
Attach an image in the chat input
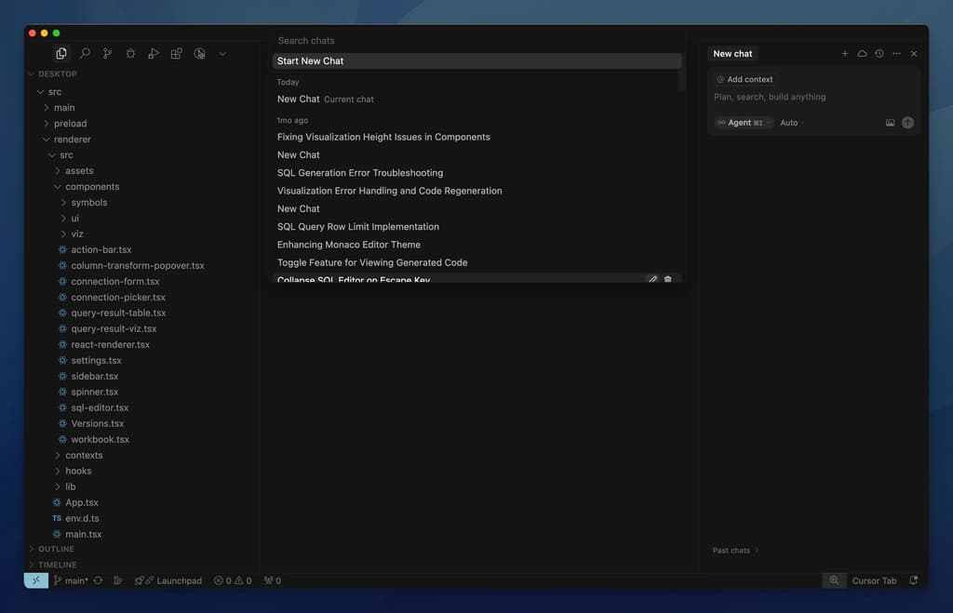890,122
